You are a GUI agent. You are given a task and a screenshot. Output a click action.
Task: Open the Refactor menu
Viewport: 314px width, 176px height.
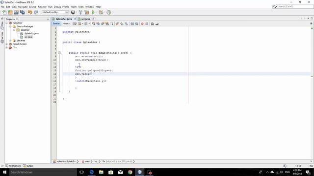[x=42, y=7]
